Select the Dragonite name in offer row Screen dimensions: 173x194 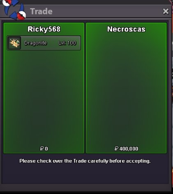pyautogui.click(x=35, y=43)
